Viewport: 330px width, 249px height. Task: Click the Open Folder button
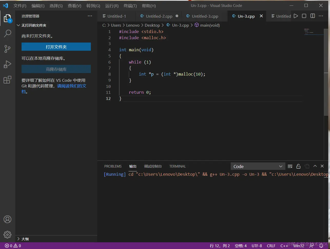pyautogui.click(x=56, y=47)
